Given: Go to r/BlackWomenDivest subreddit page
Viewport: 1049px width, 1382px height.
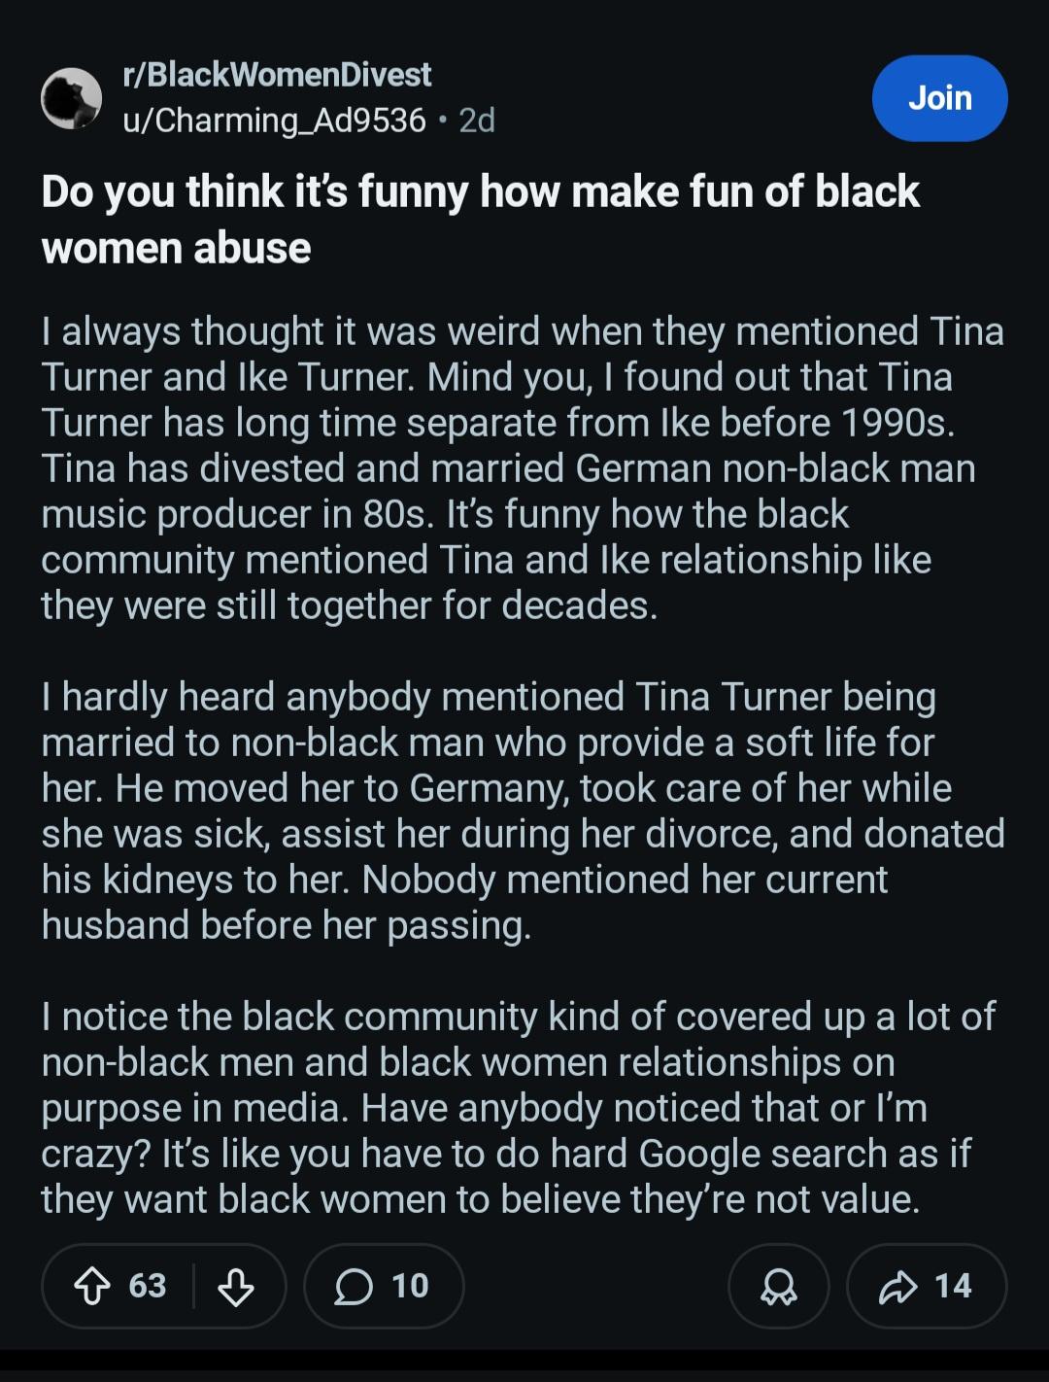Looking at the screenshot, I should coord(278,75).
